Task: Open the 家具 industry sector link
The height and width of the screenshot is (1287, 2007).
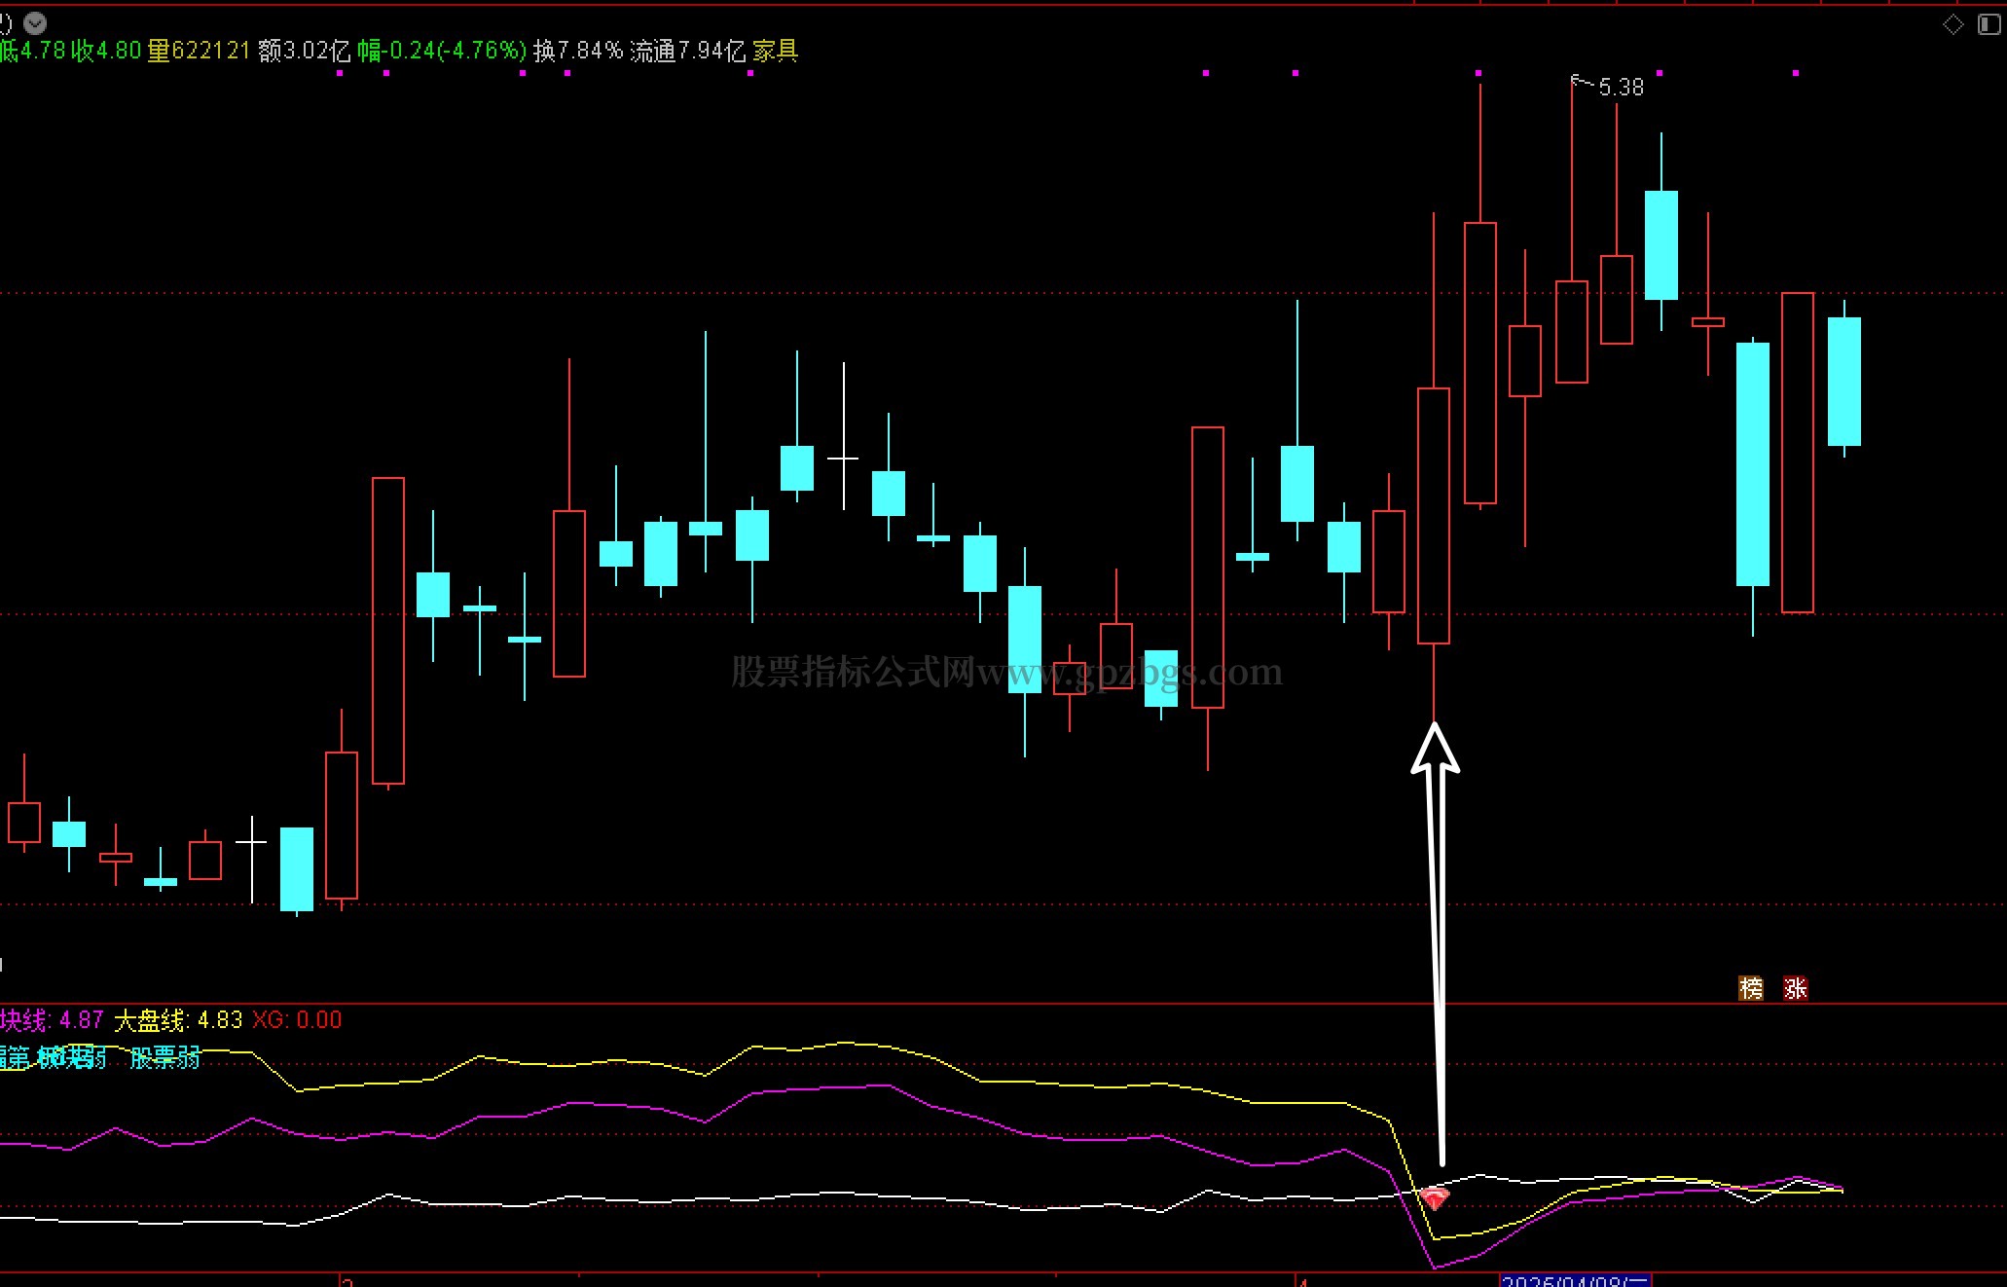Action: pyautogui.click(x=776, y=50)
